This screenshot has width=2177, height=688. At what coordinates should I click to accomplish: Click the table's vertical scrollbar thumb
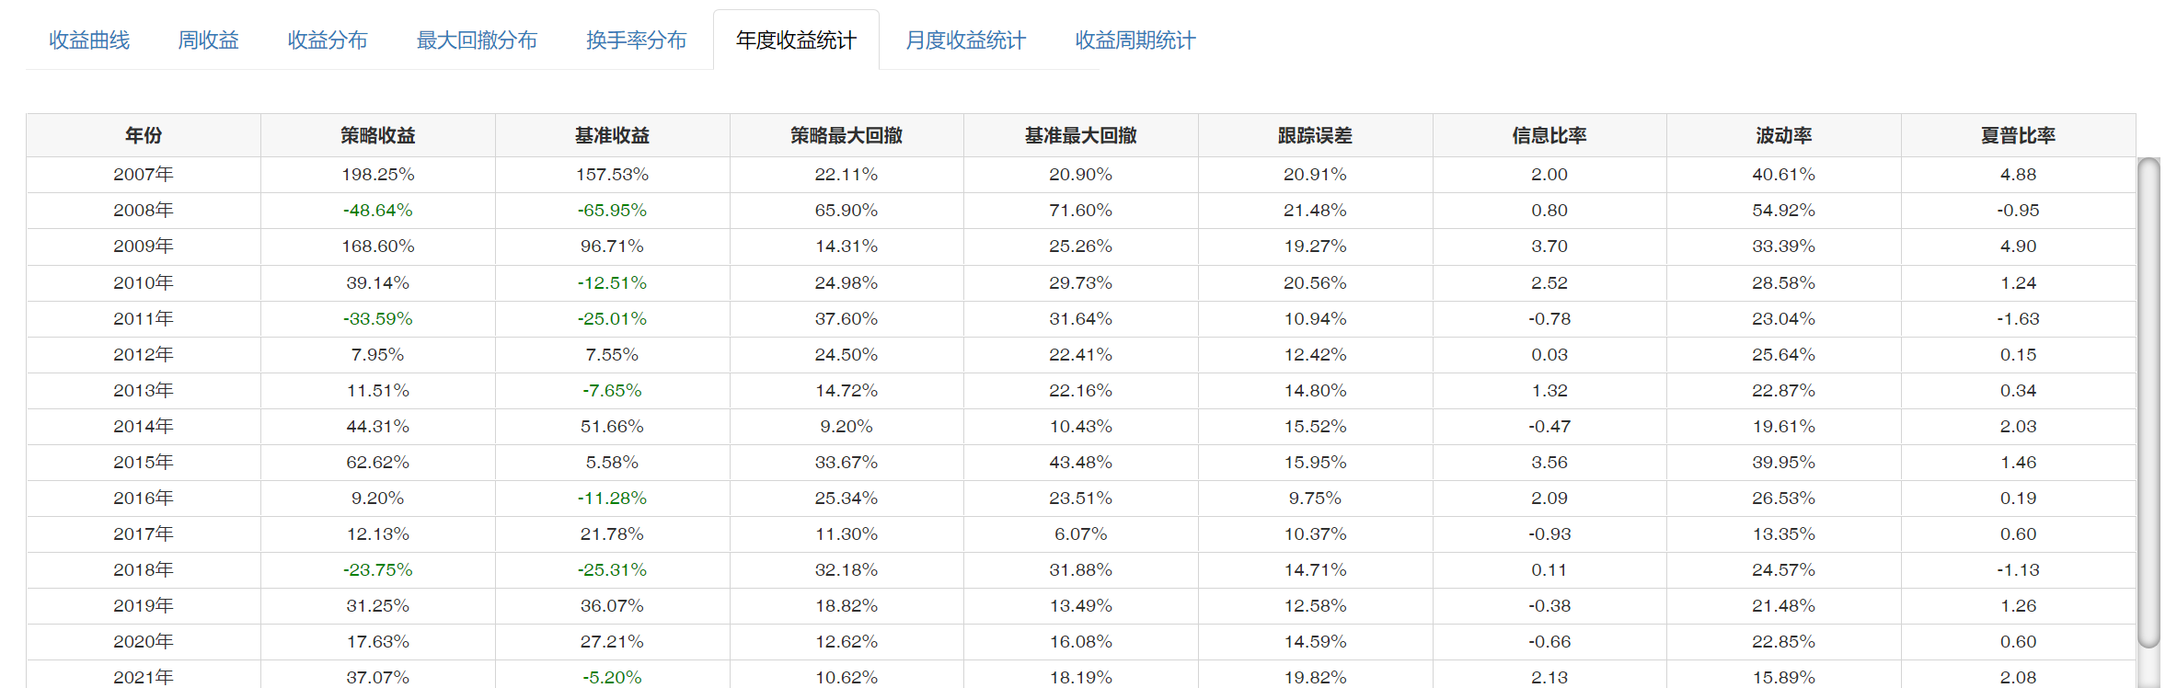click(x=2148, y=403)
